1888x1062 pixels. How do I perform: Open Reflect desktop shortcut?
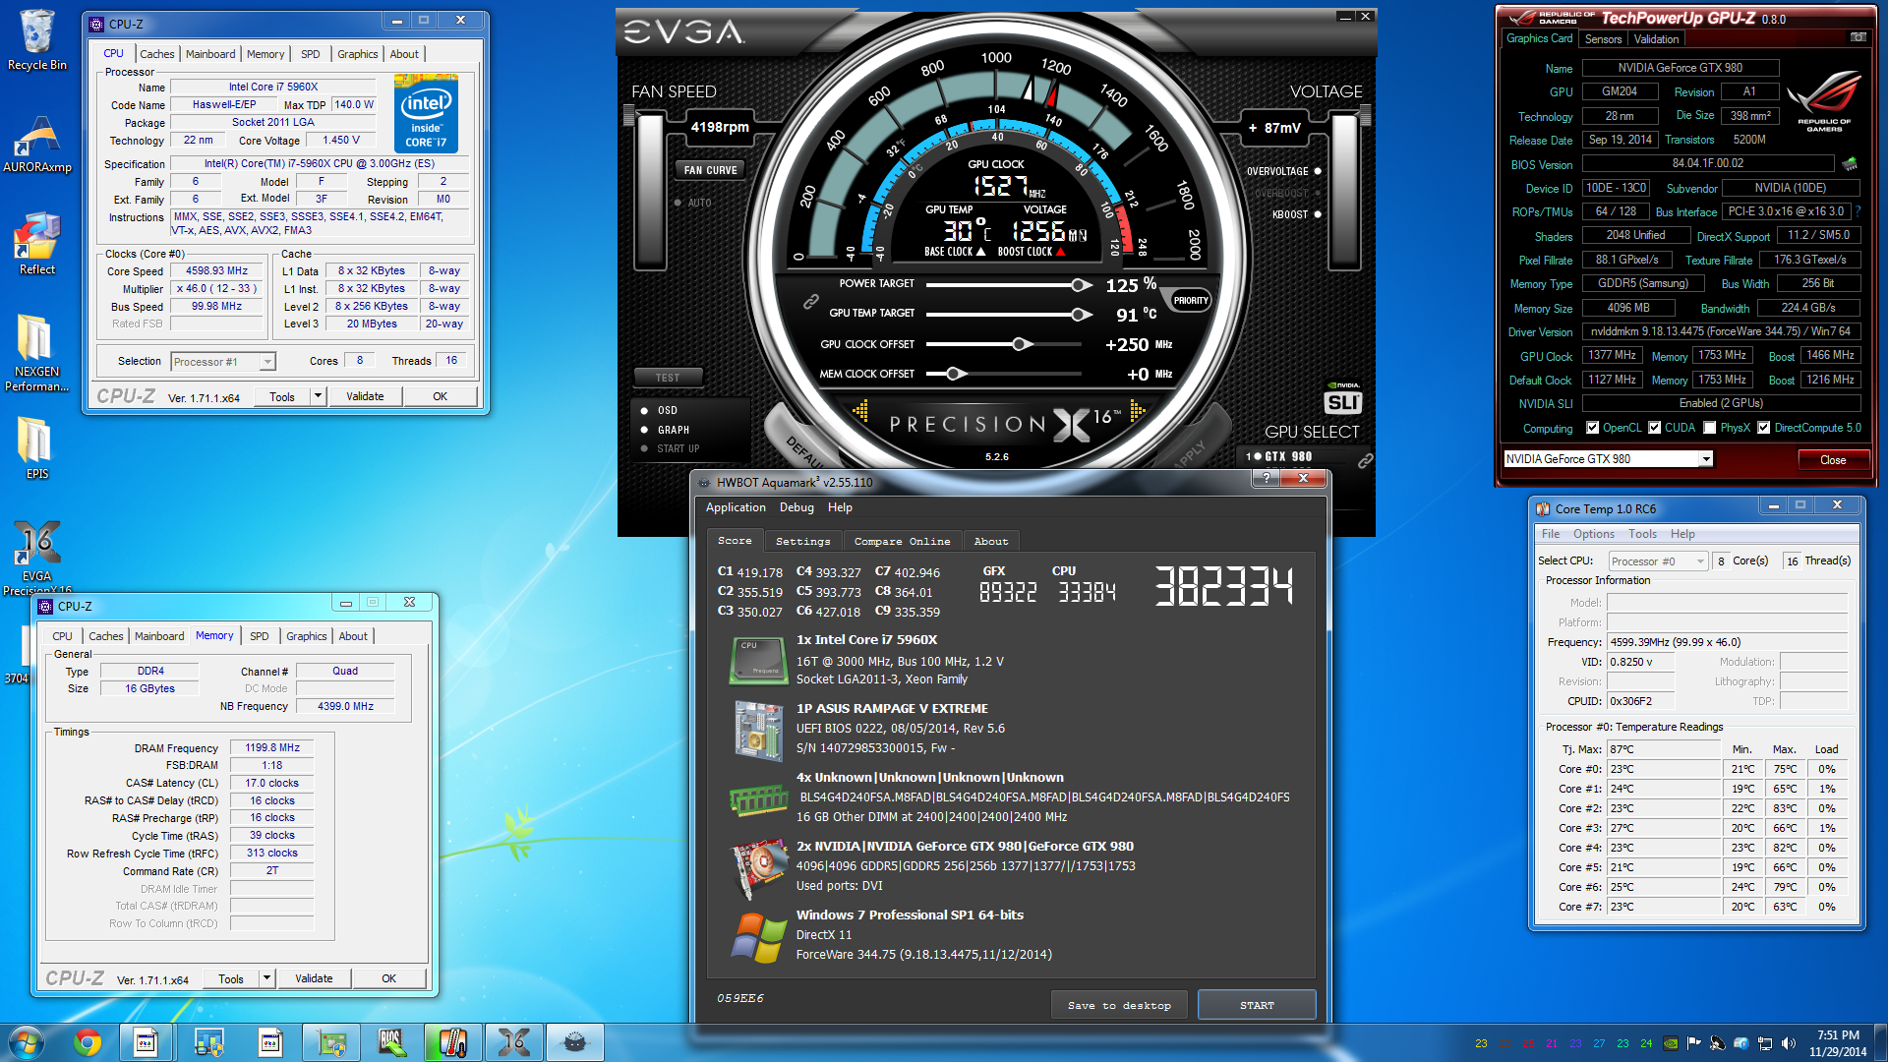point(36,244)
